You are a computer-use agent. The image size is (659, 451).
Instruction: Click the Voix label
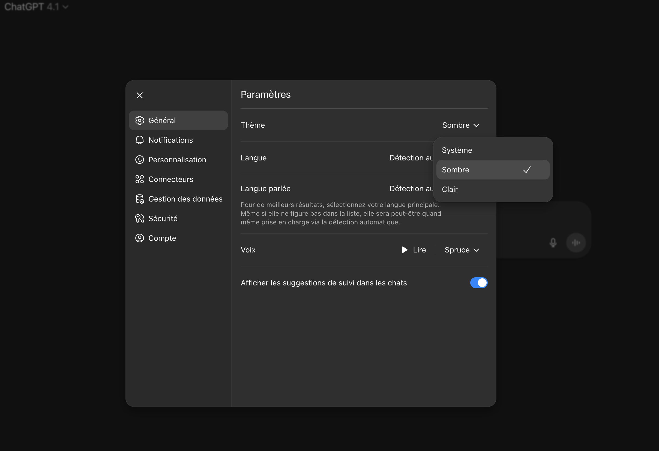coord(248,250)
